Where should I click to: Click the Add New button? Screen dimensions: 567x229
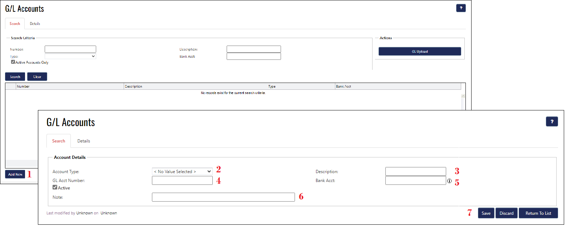[15, 175]
